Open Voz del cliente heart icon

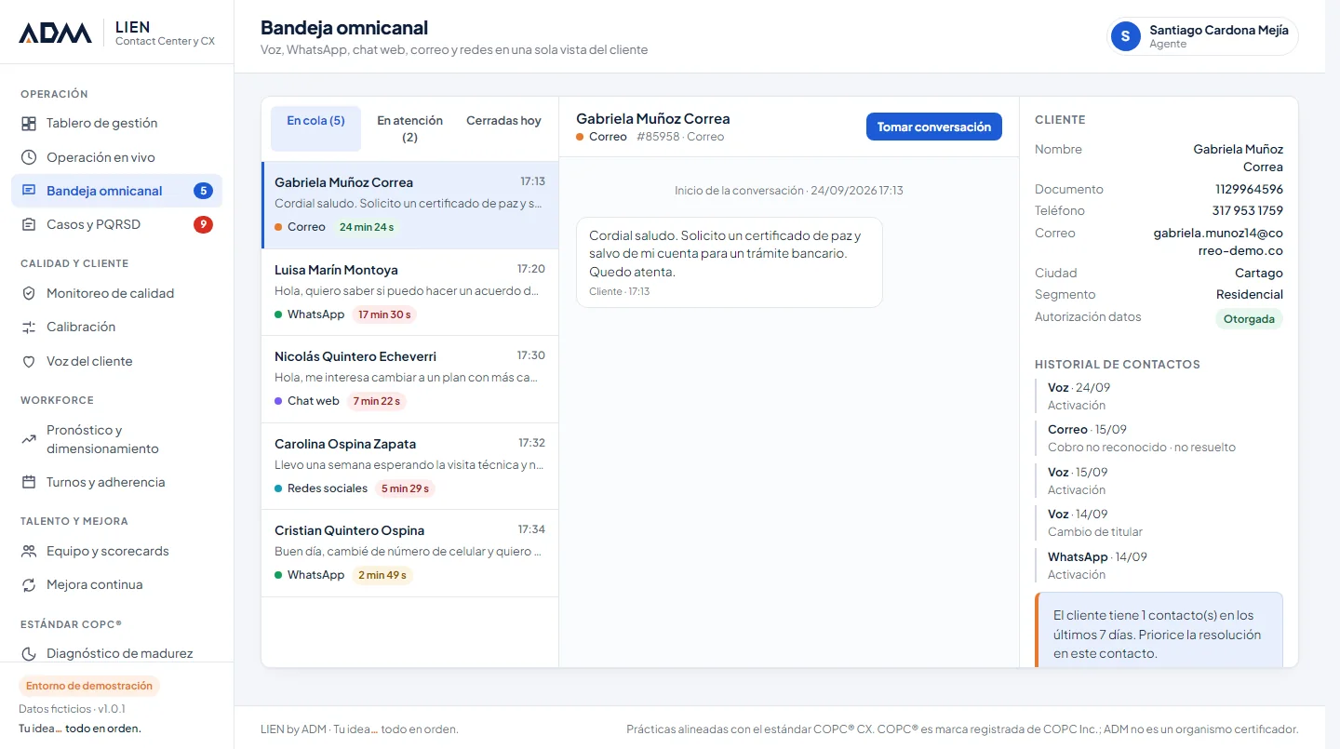pos(29,361)
